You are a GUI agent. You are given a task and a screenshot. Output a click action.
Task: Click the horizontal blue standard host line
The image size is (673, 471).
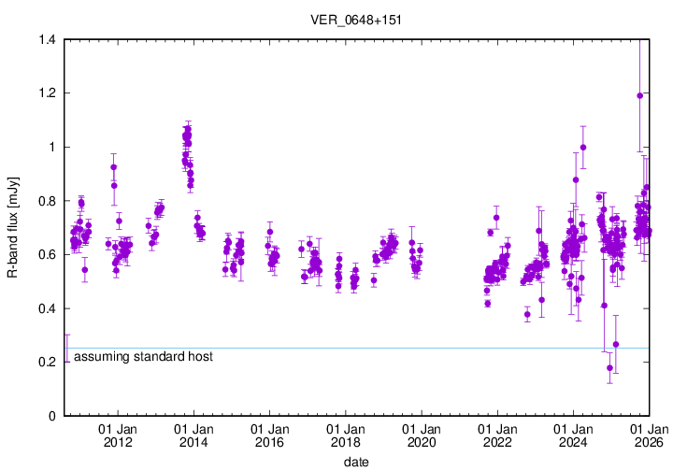pyautogui.click(x=374, y=349)
